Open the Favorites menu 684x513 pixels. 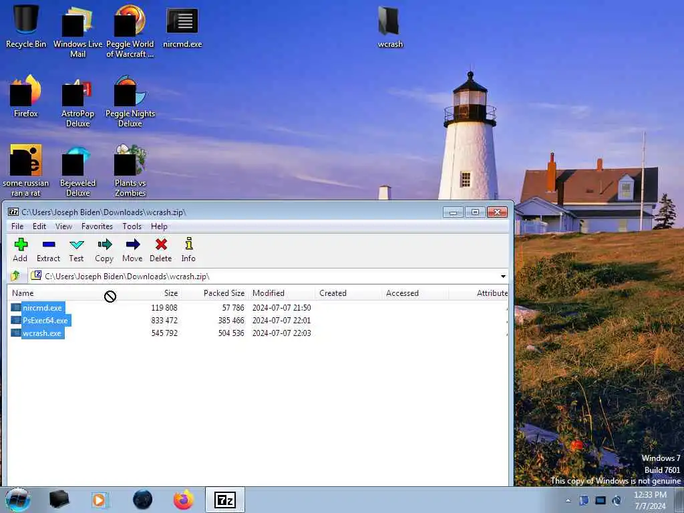97,226
